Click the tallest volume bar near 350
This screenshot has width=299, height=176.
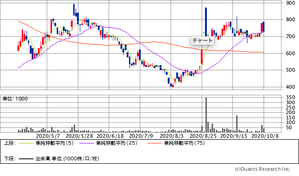pyautogui.click(x=206, y=115)
